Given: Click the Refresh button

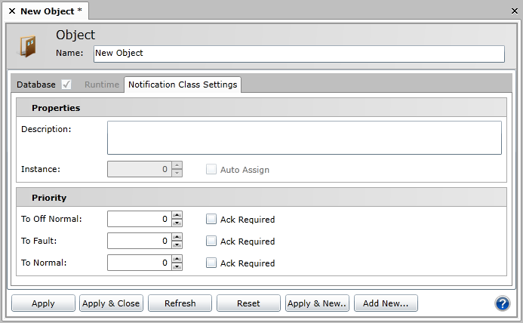Looking at the screenshot, I should (180, 303).
